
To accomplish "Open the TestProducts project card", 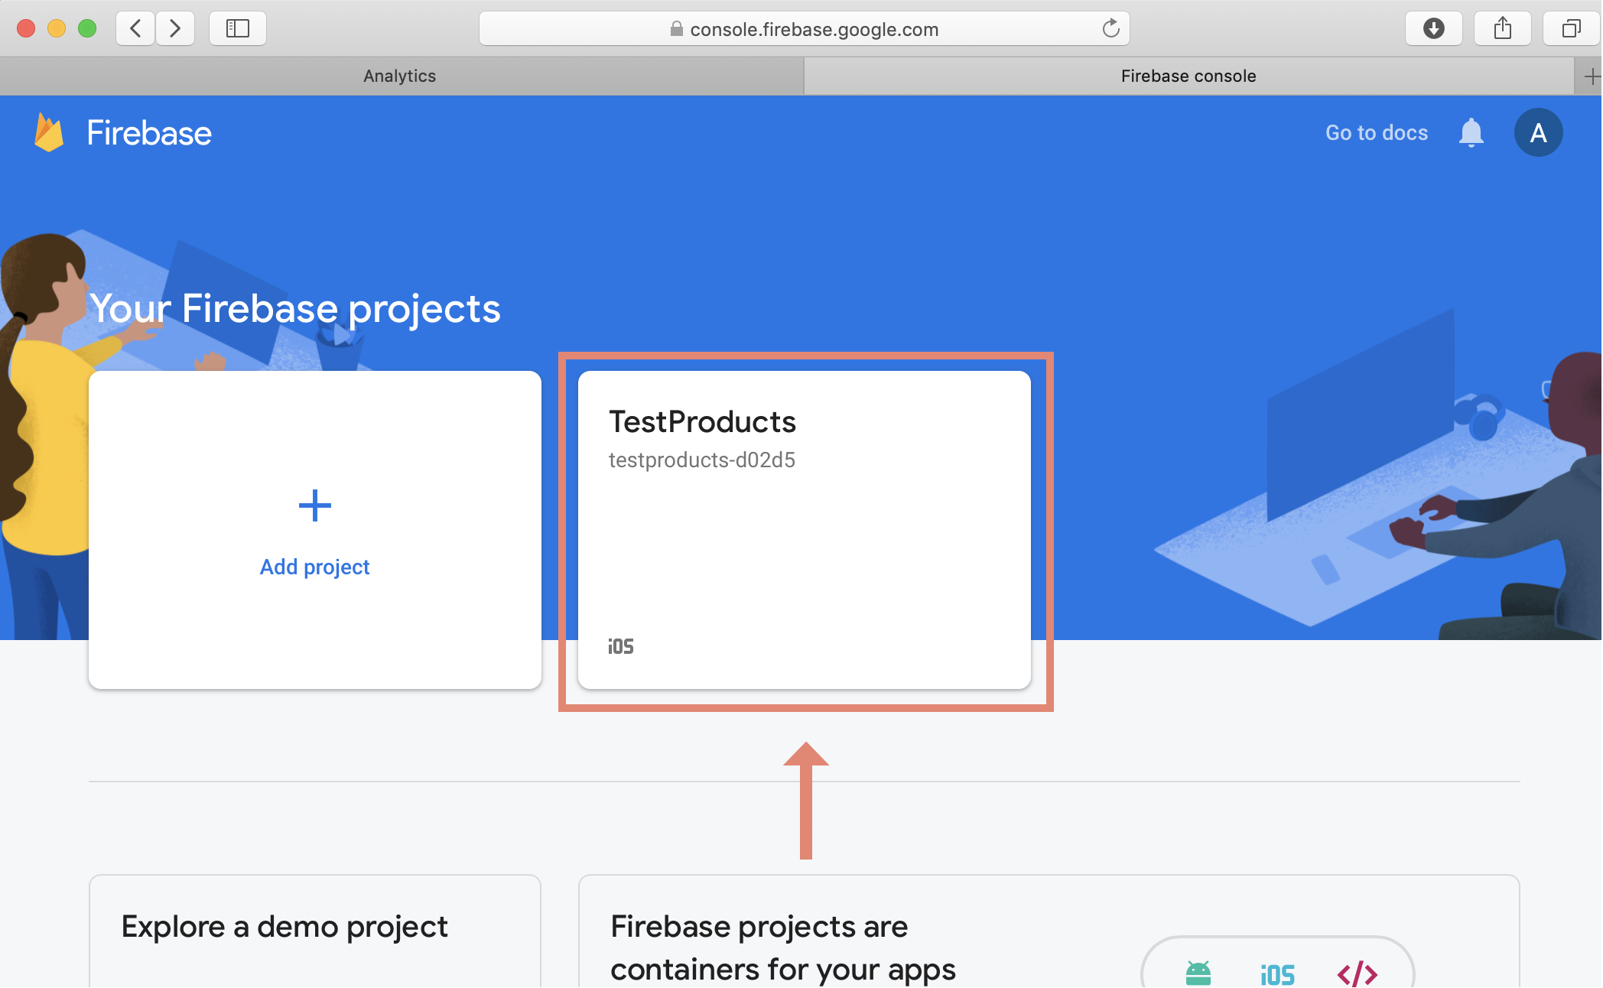I will [805, 531].
